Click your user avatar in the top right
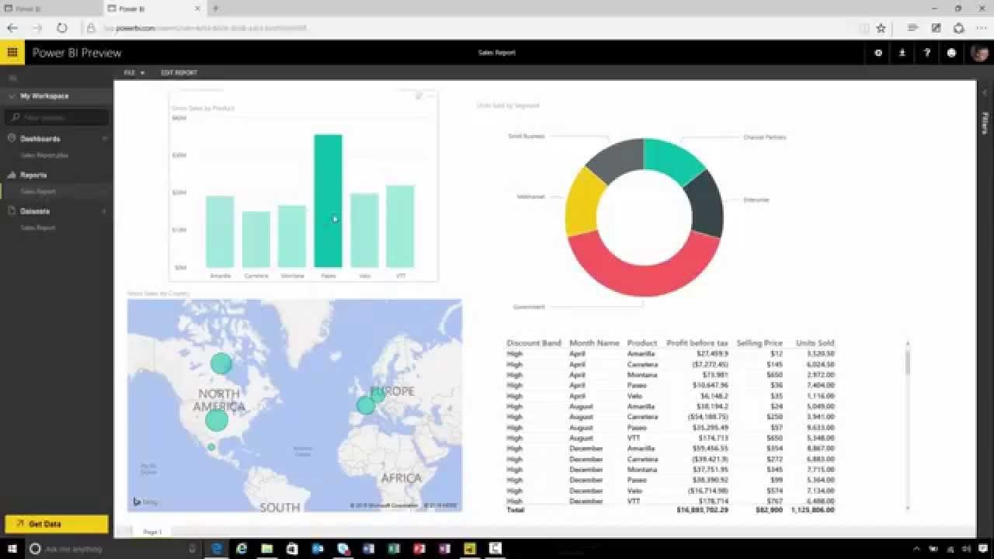The height and width of the screenshot is (559, 994). 978,53
